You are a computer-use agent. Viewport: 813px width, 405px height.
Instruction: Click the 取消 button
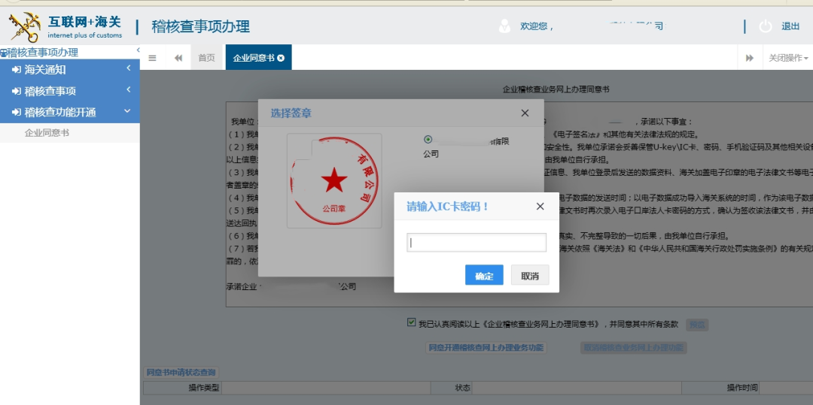530,275
